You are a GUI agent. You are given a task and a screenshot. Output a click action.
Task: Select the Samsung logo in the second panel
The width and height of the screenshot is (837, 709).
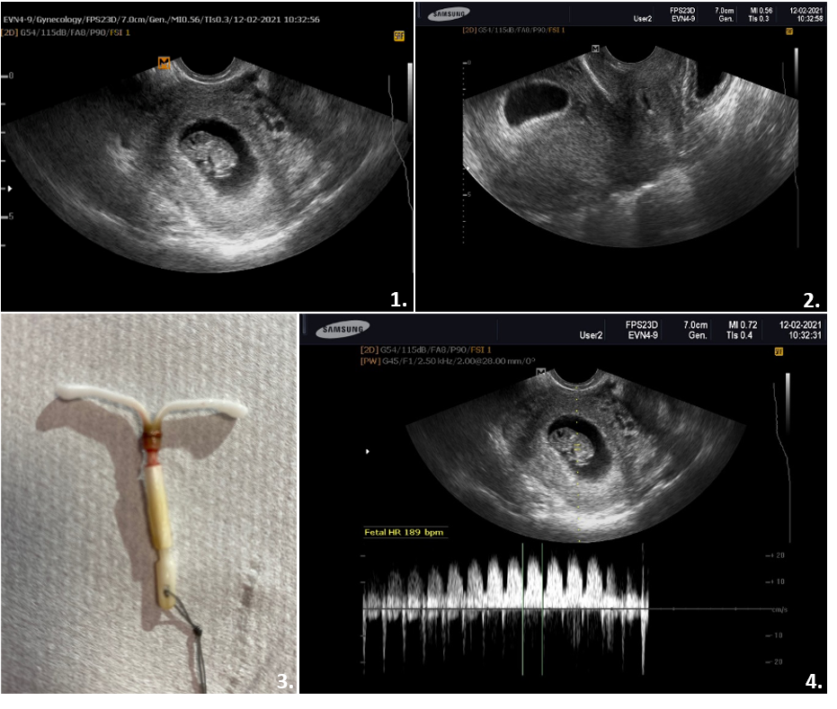pos(449,13)
